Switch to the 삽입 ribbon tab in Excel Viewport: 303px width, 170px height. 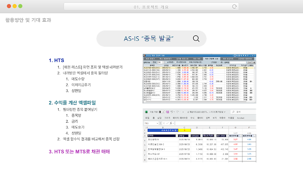pyautogui.click(x=160, y=118)
